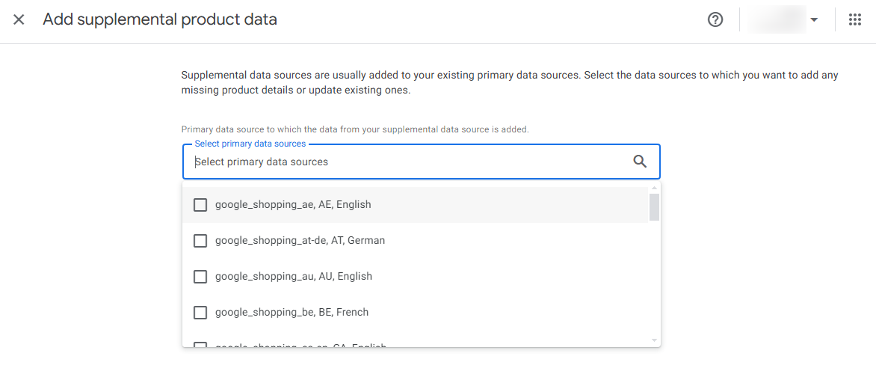Screen dimensions: 876x365
Task: Click the dropdown list scrollbar thumb
Action: [654, 207]
